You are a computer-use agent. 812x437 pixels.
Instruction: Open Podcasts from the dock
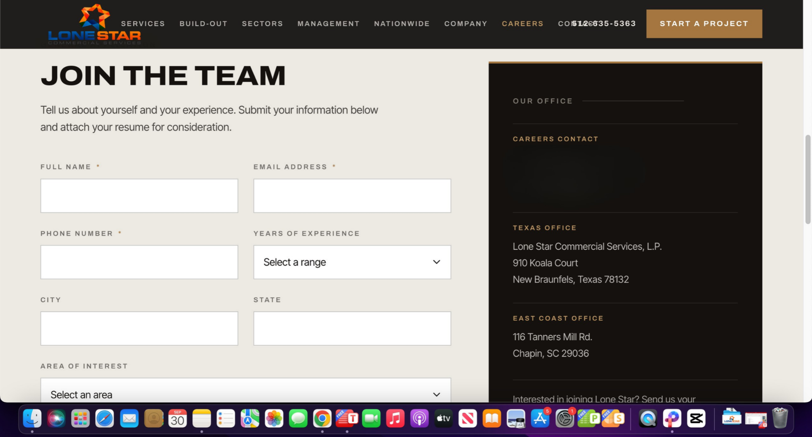click(x=419, y=418)
